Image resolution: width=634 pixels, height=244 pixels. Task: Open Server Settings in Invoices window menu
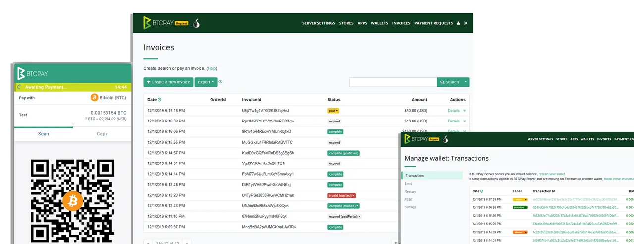[318, 23]
